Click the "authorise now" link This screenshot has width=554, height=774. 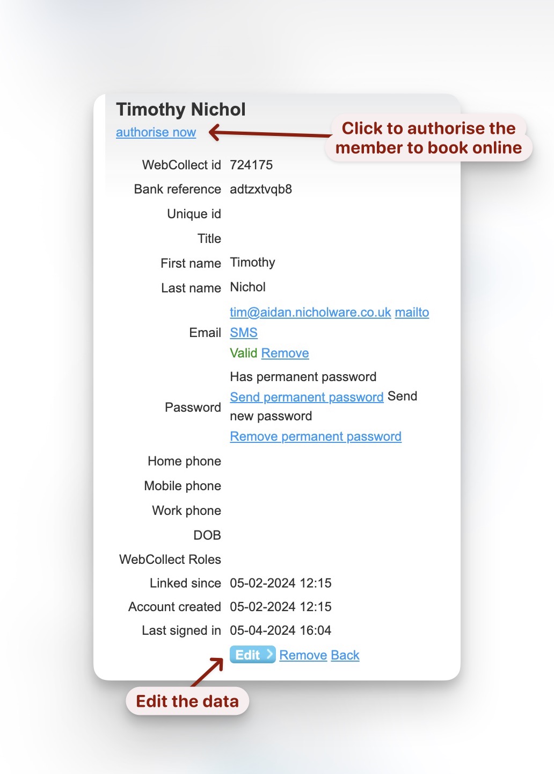pyautogui.click(x=156, y=132)
